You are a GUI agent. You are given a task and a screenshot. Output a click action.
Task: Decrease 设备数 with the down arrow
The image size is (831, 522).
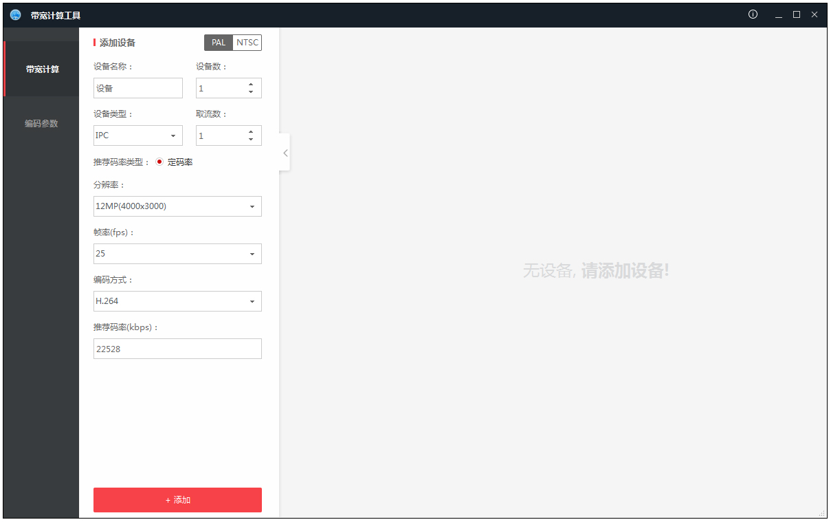(251, 92)
